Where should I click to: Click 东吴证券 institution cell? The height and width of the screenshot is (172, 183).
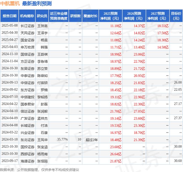pos(27,68)
